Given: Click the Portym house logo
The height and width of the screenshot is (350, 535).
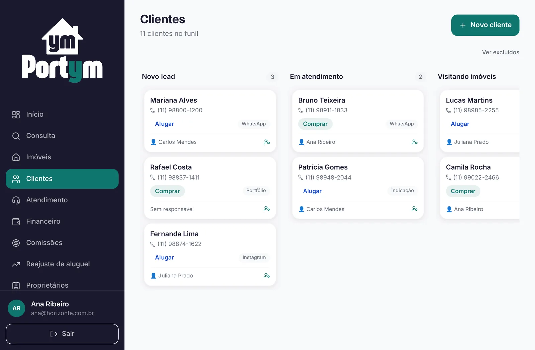Looking at the screenshot, I should [x=62, y=50].
